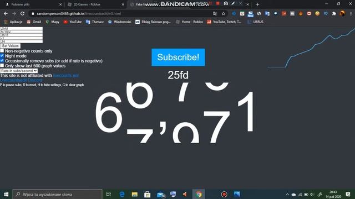Open the YouTube bookmark

click(x=73, y=22)
